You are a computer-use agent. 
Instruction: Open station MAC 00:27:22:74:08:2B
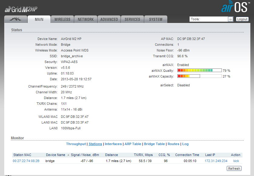tap(26, 161)
